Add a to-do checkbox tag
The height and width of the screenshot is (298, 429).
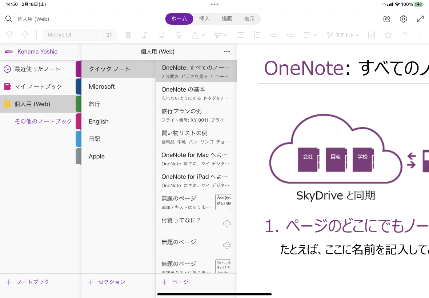(372, 35)
